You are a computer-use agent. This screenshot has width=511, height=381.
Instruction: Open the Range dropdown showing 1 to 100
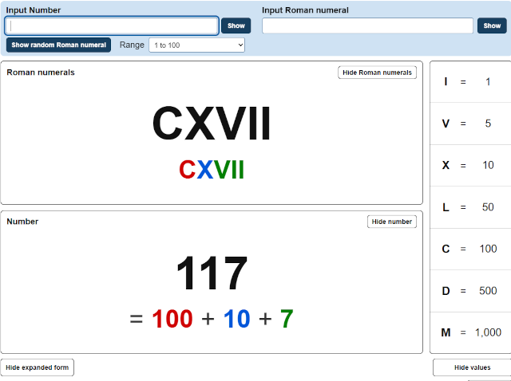pyautogui.click(x=197, y=45)
